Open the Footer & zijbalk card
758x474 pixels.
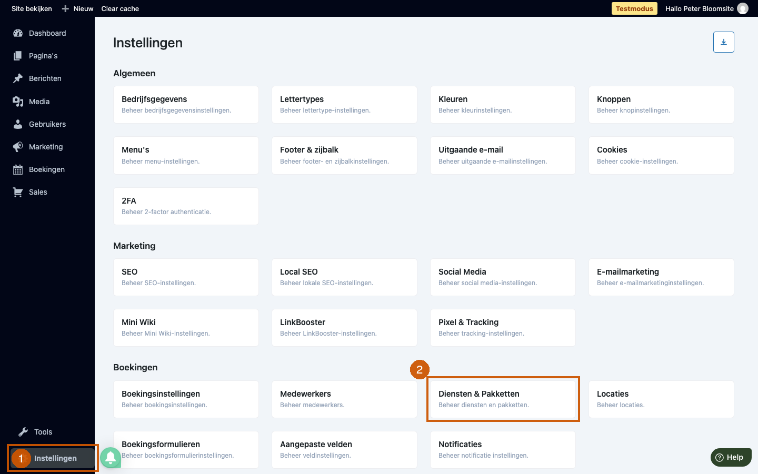coord(344,155)
